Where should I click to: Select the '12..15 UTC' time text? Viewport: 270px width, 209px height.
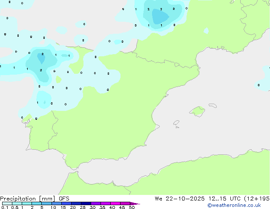pos(224,199)
